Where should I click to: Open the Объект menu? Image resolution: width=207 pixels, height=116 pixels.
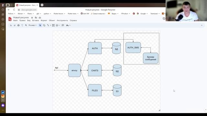click(x=52, y=21)
